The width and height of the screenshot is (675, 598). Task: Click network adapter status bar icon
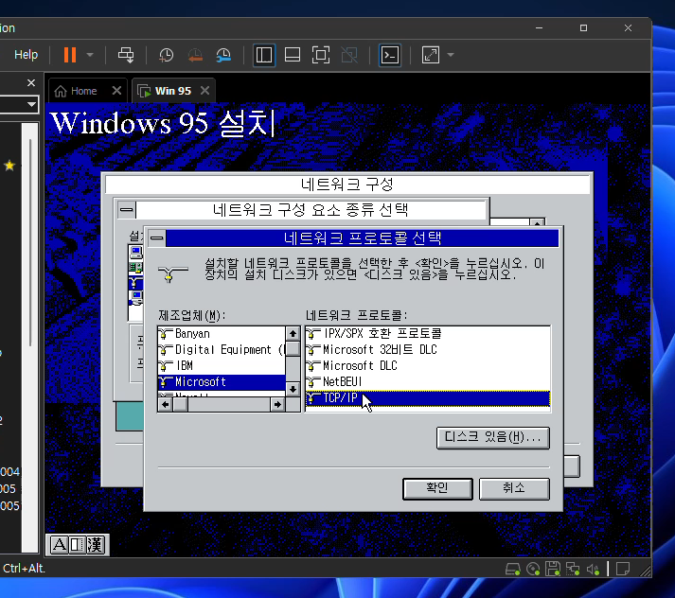(x=573, y=570)
